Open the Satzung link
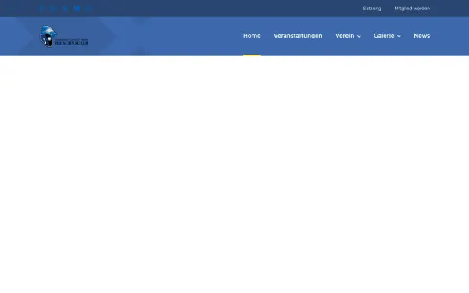469x293 pixels. coord(372,9)
